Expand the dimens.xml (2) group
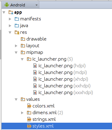This screenshot has width=112, height=130. pyautogui.click(x=22, y=113)
